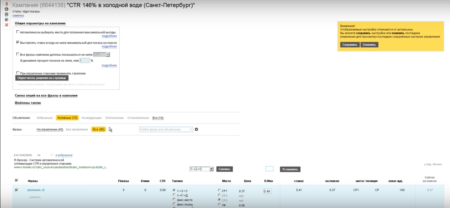450x208 pixels.
Task: Select tactic radio '1->Г->Д'
Action: (174, 195)
